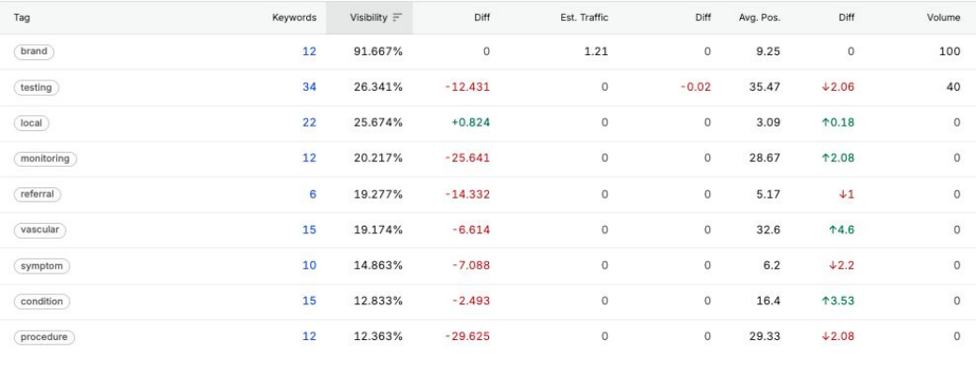Select position change ↑0.18
Image resolution: width=976 pixels, height=370 pixels.
(x=837, y=123)
